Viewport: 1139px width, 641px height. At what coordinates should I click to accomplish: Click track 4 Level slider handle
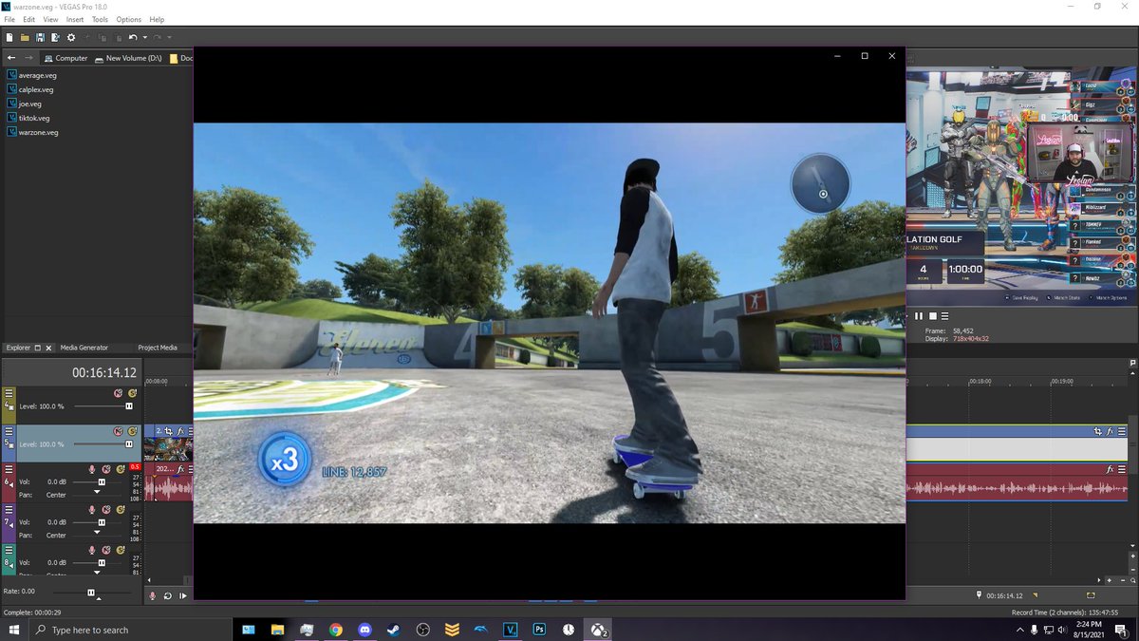tap(129, 406)
